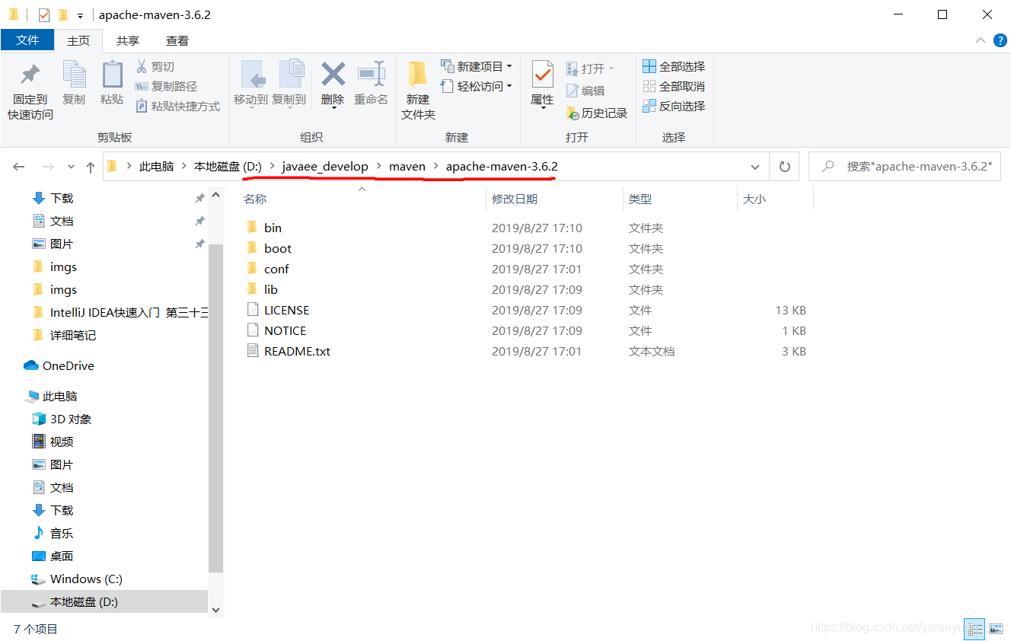Select Copy Path (复制路径)
Viewport: 1011px width, 641px height.
pyautogui.click(x=166, y=86)
